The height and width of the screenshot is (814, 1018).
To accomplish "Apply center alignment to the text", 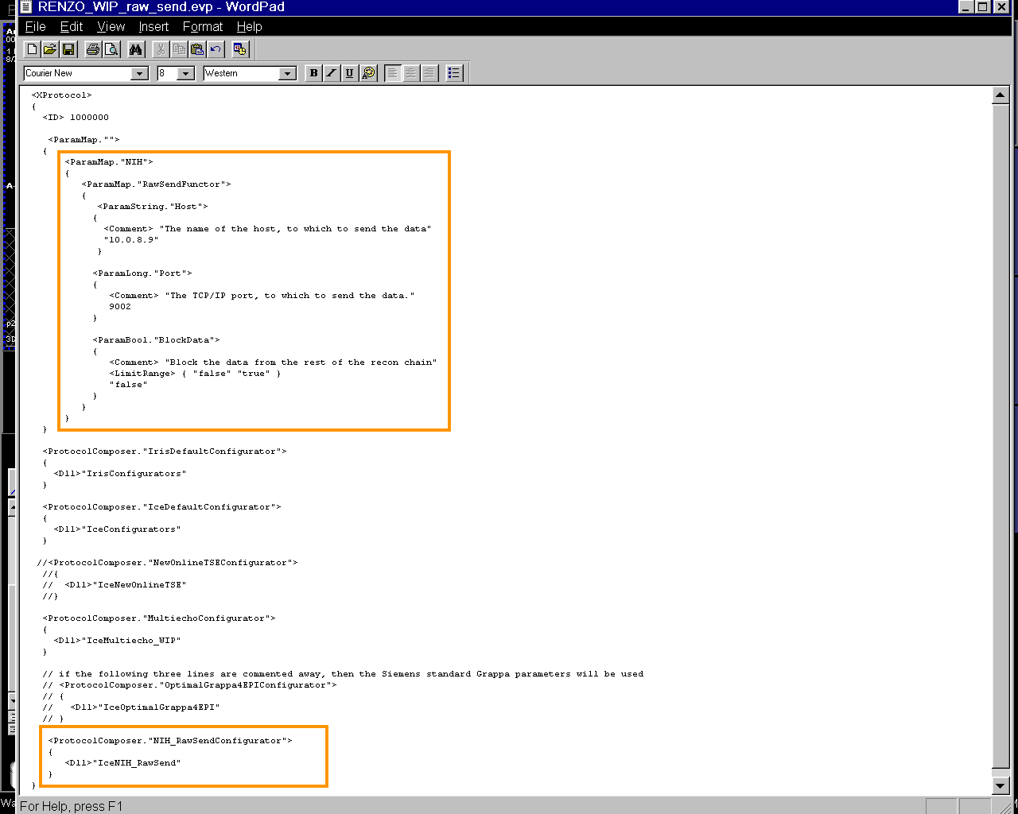I will tap(411, 73).
